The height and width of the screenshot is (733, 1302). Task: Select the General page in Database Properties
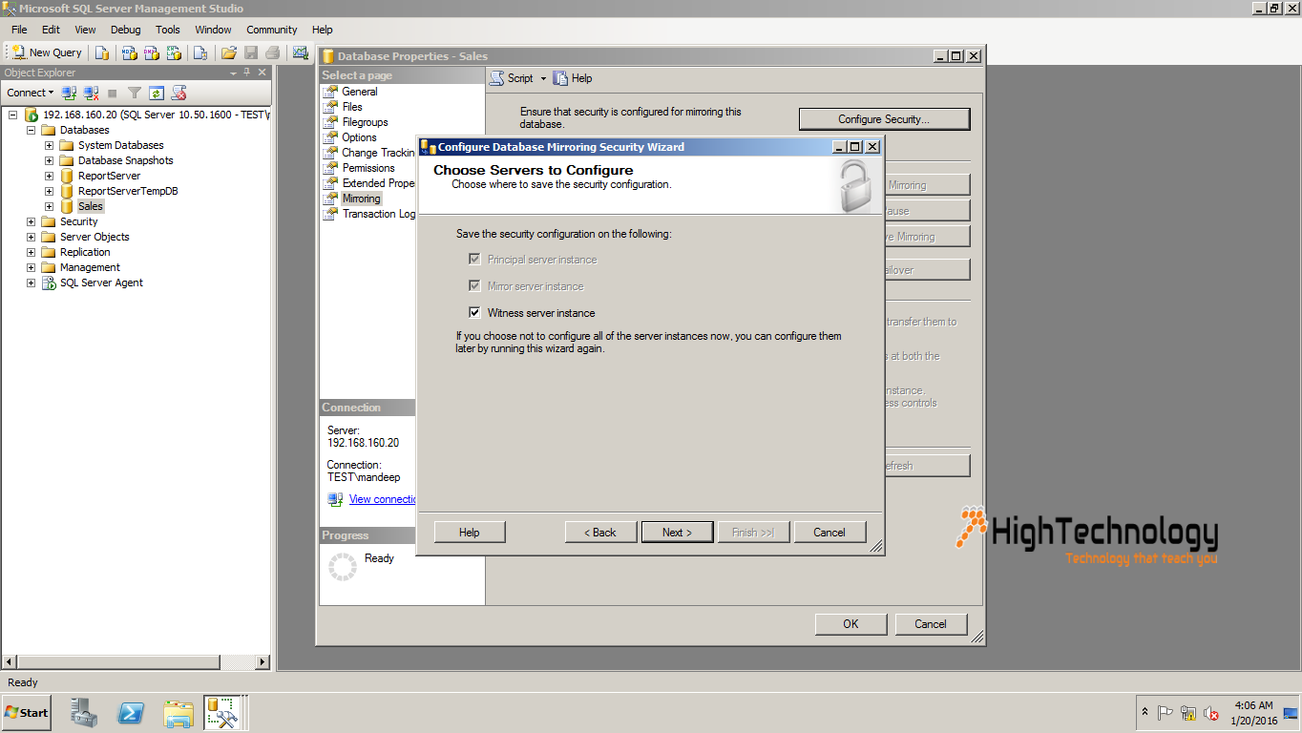tap(360, 92)
